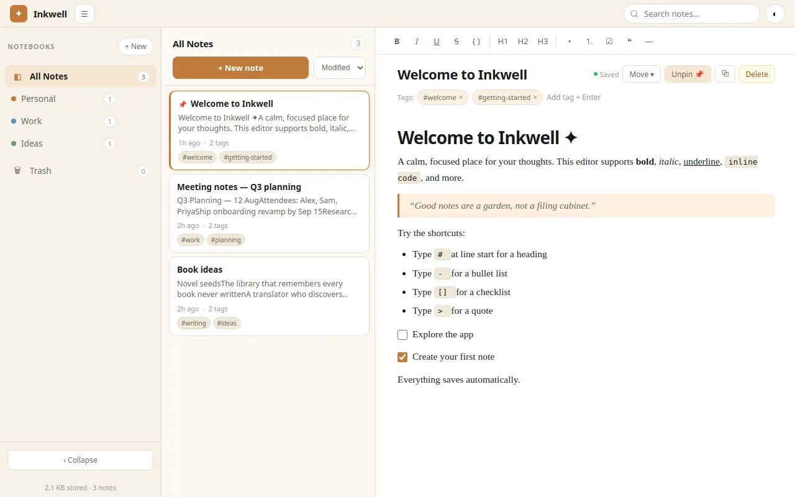795x497 pixels.
Task: Insert inline code with braces icon
Action: click(x=476, y=42)
